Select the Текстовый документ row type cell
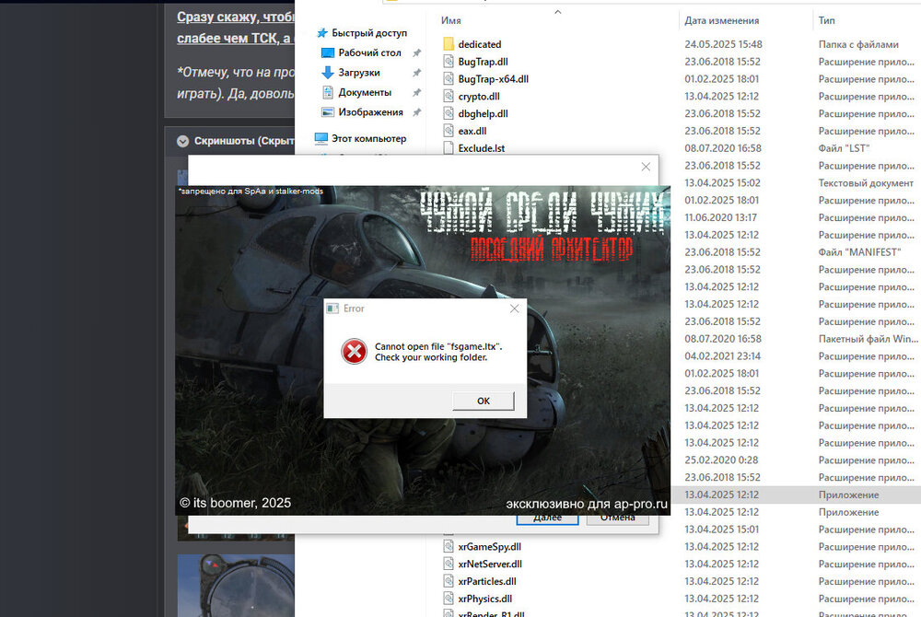 pos(866,183)
